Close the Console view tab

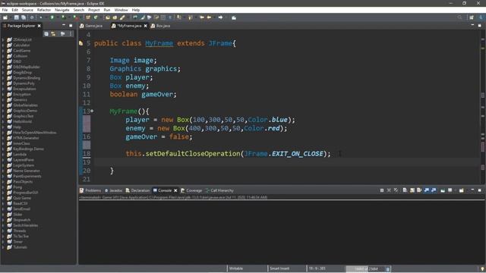[x=175, y=190]
